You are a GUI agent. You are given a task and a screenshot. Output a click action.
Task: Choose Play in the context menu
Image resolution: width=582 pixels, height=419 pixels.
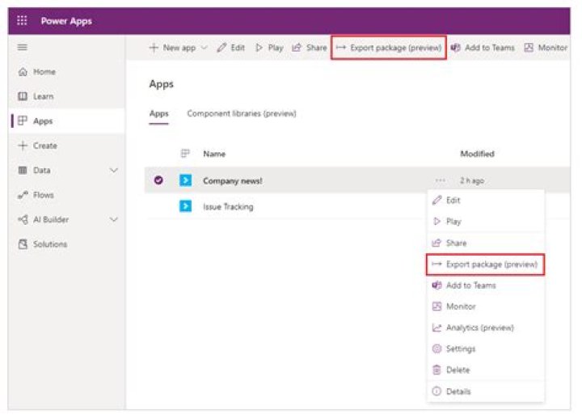pyautogui.click(x=486, y=222)
